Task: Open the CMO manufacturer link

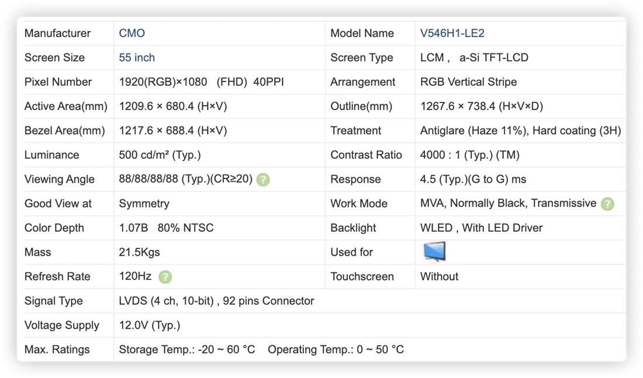Action: point(132,33)
